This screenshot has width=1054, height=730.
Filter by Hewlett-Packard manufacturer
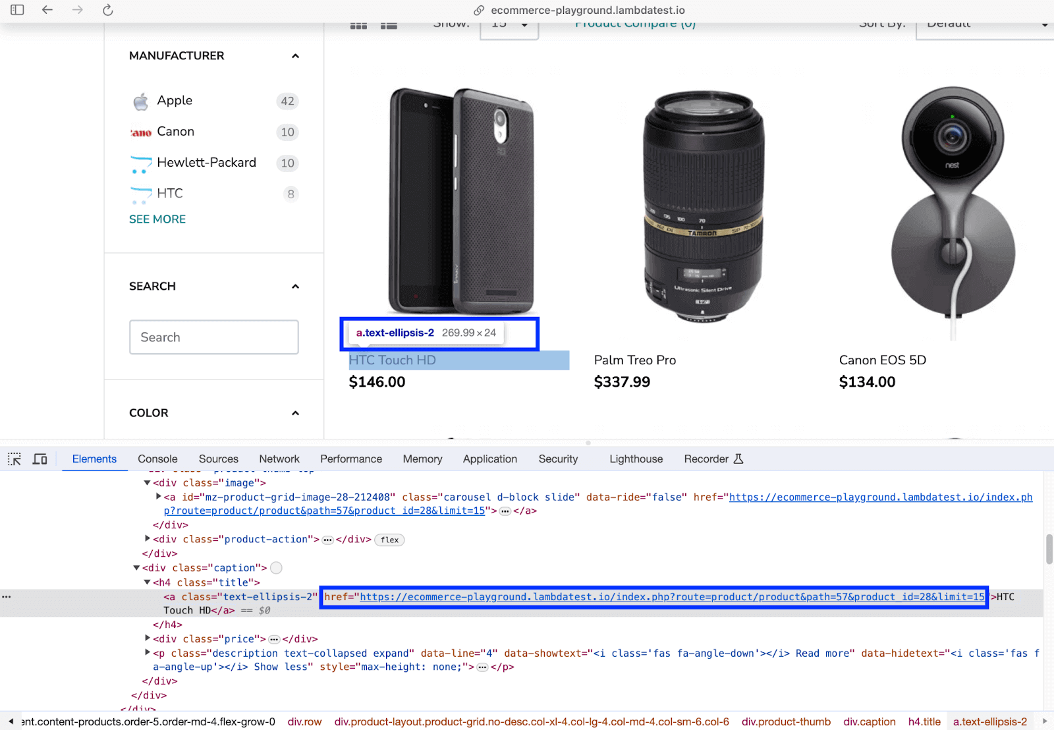206,163
